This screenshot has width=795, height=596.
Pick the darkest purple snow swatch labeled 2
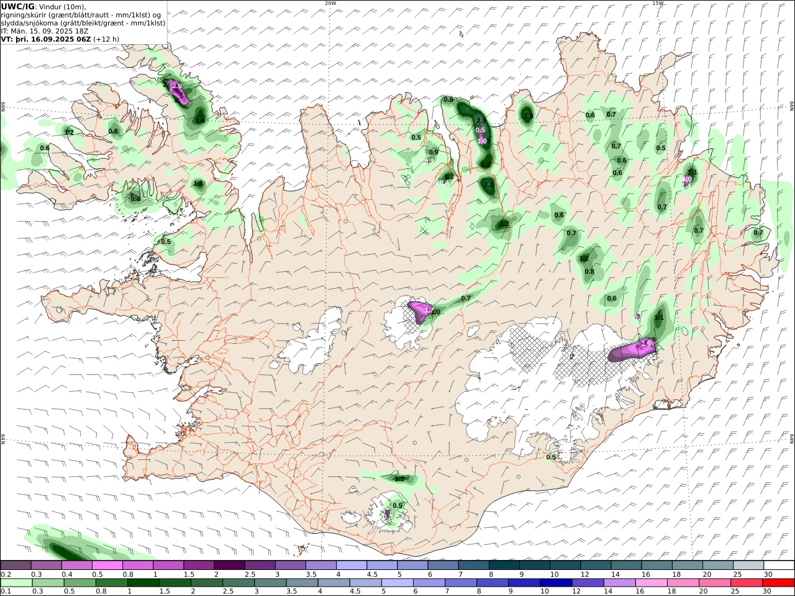[229, 566]
